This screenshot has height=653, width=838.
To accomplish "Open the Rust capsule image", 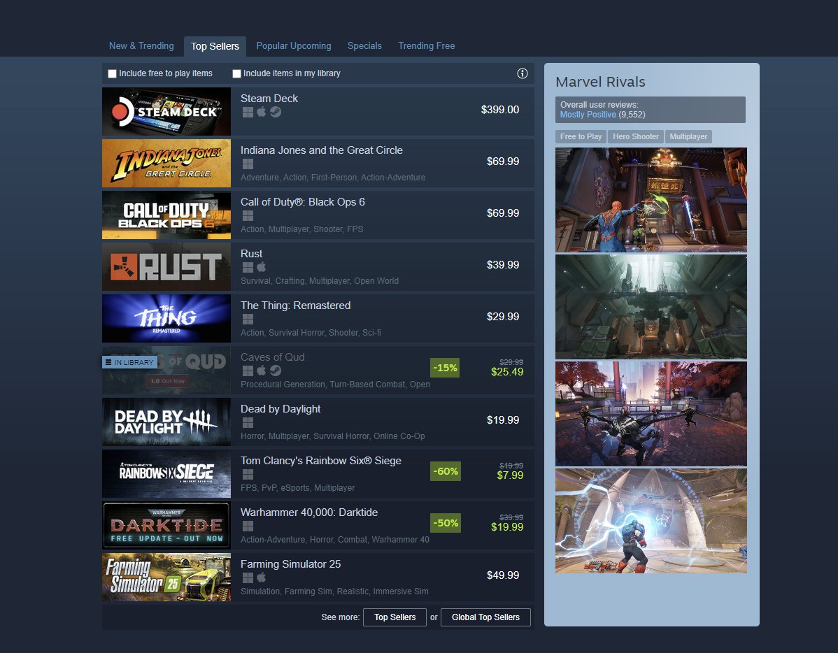I will click(166, 266).
